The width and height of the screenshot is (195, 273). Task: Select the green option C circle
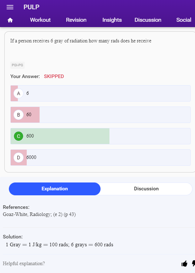tap(19, 136)
